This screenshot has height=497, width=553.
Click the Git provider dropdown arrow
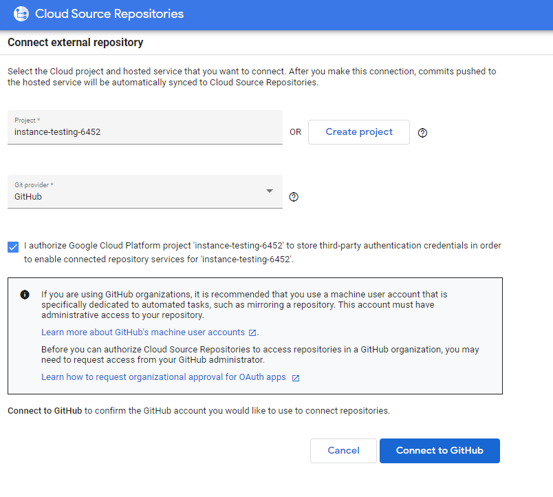pos(270,191)
